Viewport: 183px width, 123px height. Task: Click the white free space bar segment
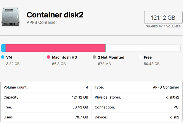pos(143,48)
